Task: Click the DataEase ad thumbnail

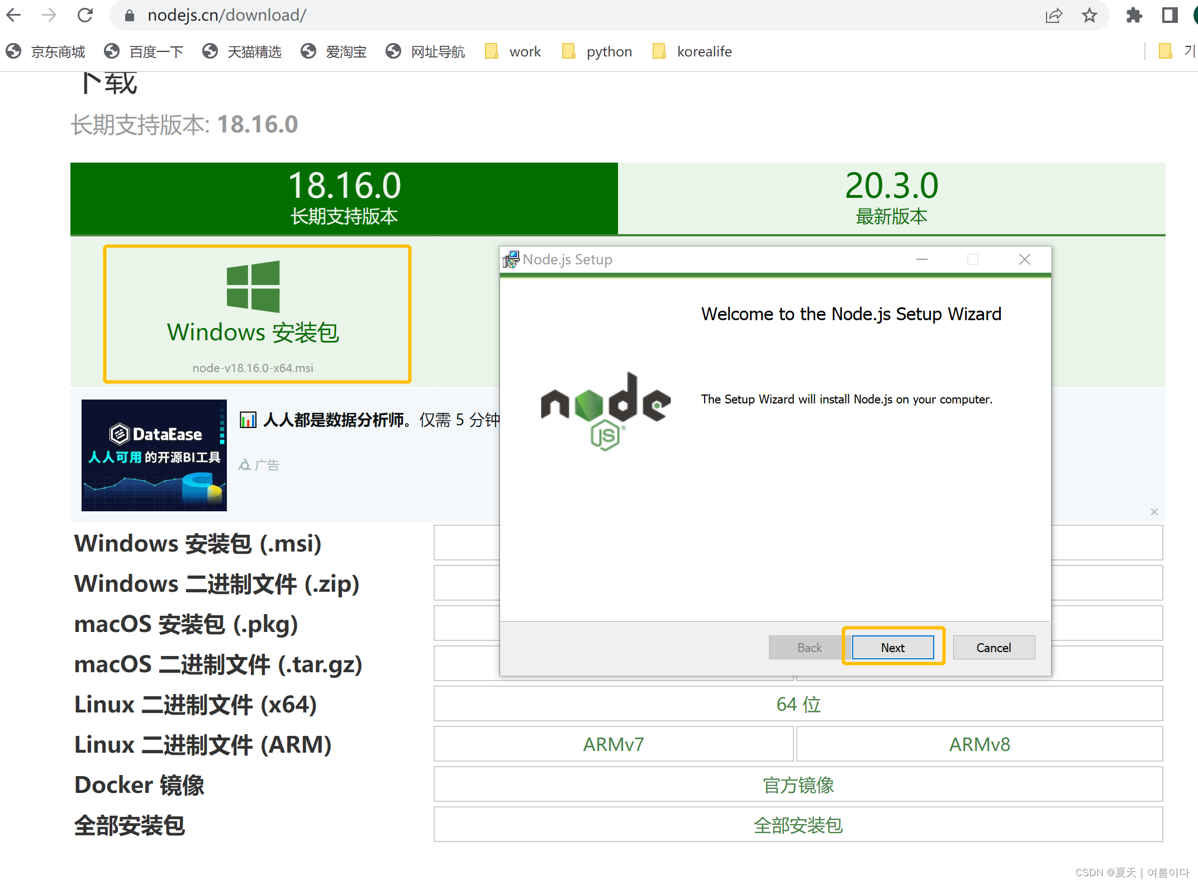Action: 154,455
